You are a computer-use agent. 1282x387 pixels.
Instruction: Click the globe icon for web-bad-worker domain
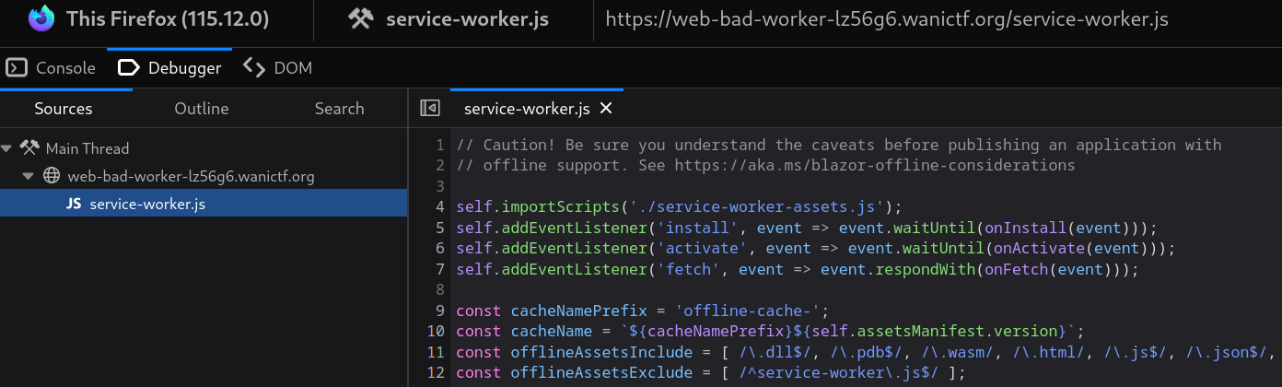point(52,176)
